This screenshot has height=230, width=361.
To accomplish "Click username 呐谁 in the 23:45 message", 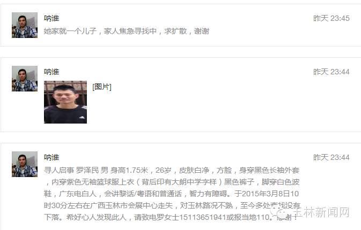I will [x=51, y=18].
